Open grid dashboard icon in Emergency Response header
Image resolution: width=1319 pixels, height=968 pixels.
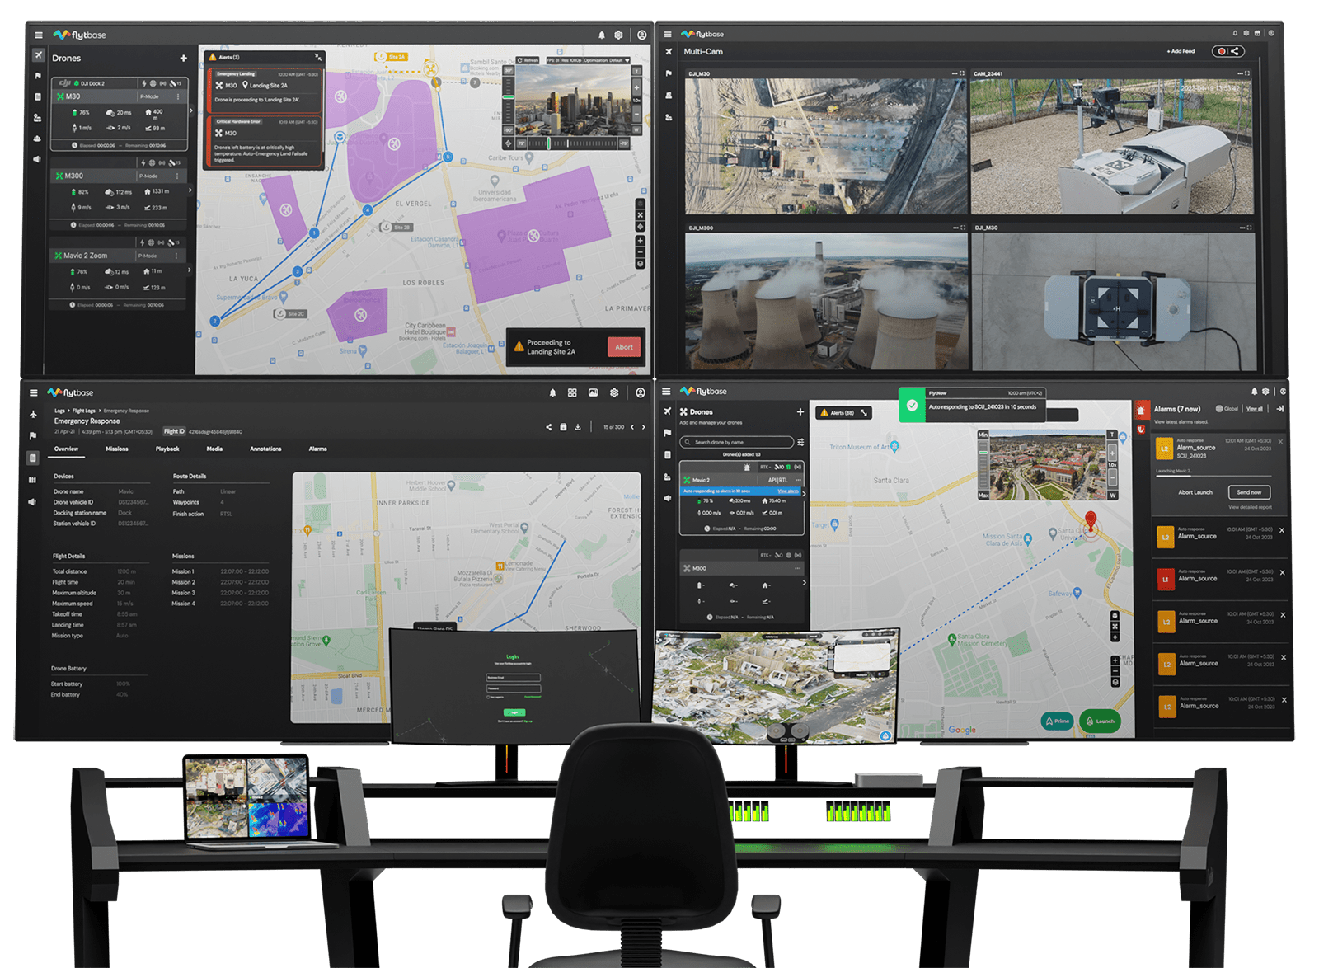572,393
